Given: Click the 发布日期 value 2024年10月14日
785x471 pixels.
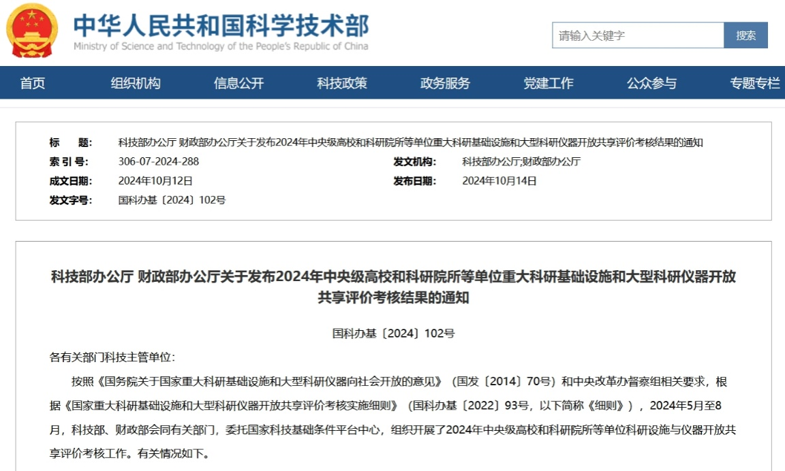Looking at the screenshot, I should [499, 181].
